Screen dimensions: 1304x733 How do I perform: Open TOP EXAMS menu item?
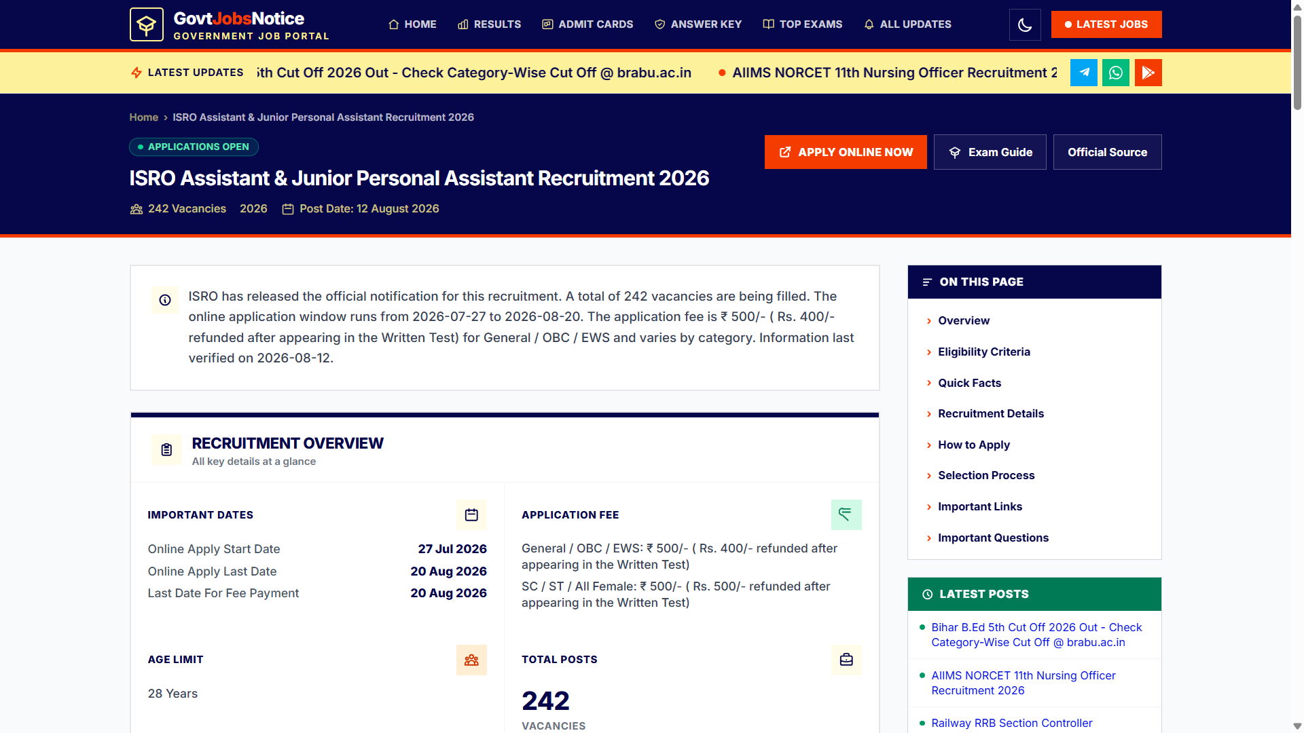[x=803, y=24]
